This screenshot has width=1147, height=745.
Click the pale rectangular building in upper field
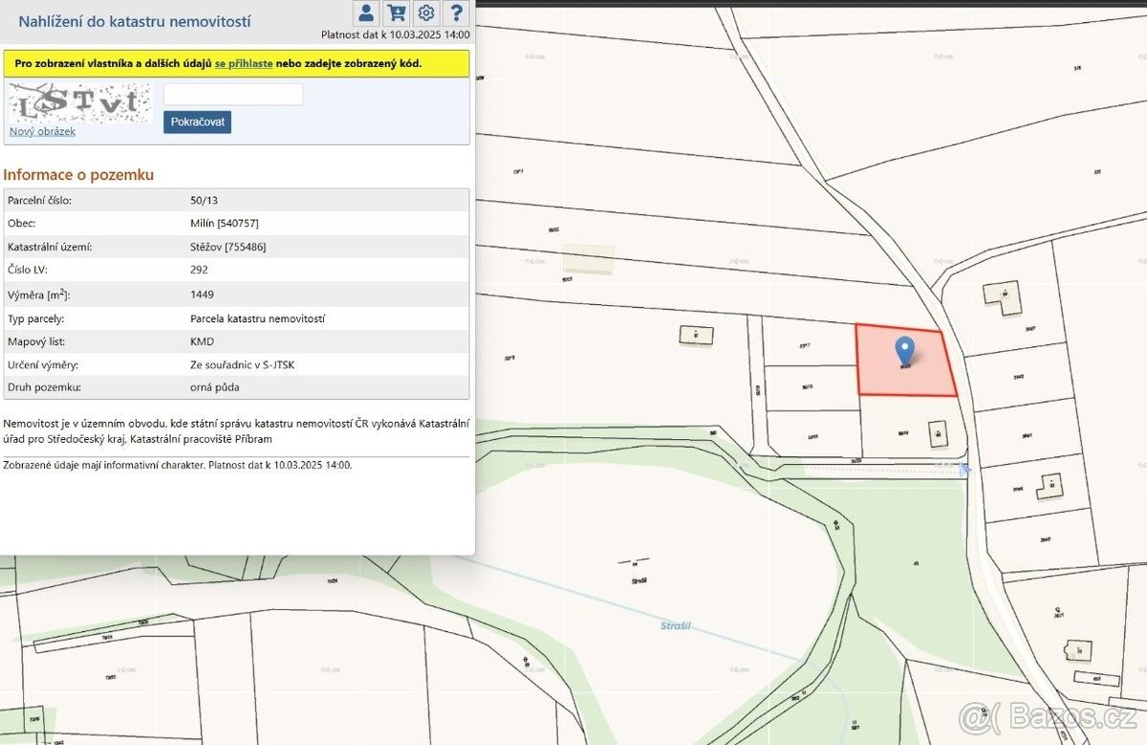point(588,259)
